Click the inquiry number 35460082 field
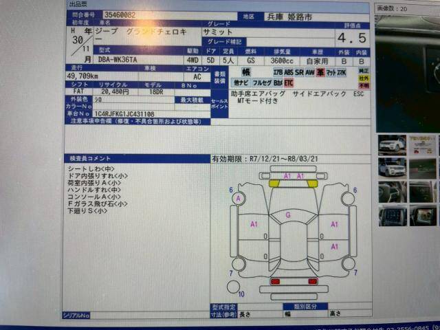This screenshot has height=330, width=440. pyautogui.click(x=119, y=14)
